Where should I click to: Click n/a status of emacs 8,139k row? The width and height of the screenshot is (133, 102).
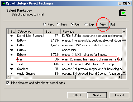coord(11,40)
